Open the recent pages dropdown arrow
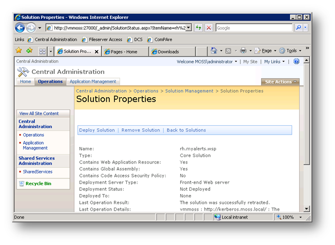 click(40, 28)
